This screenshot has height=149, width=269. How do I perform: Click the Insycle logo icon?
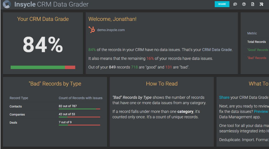[7, 5]
